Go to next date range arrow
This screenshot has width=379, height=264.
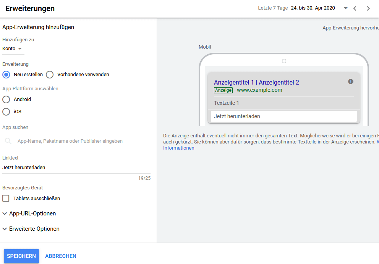[368, 8]
